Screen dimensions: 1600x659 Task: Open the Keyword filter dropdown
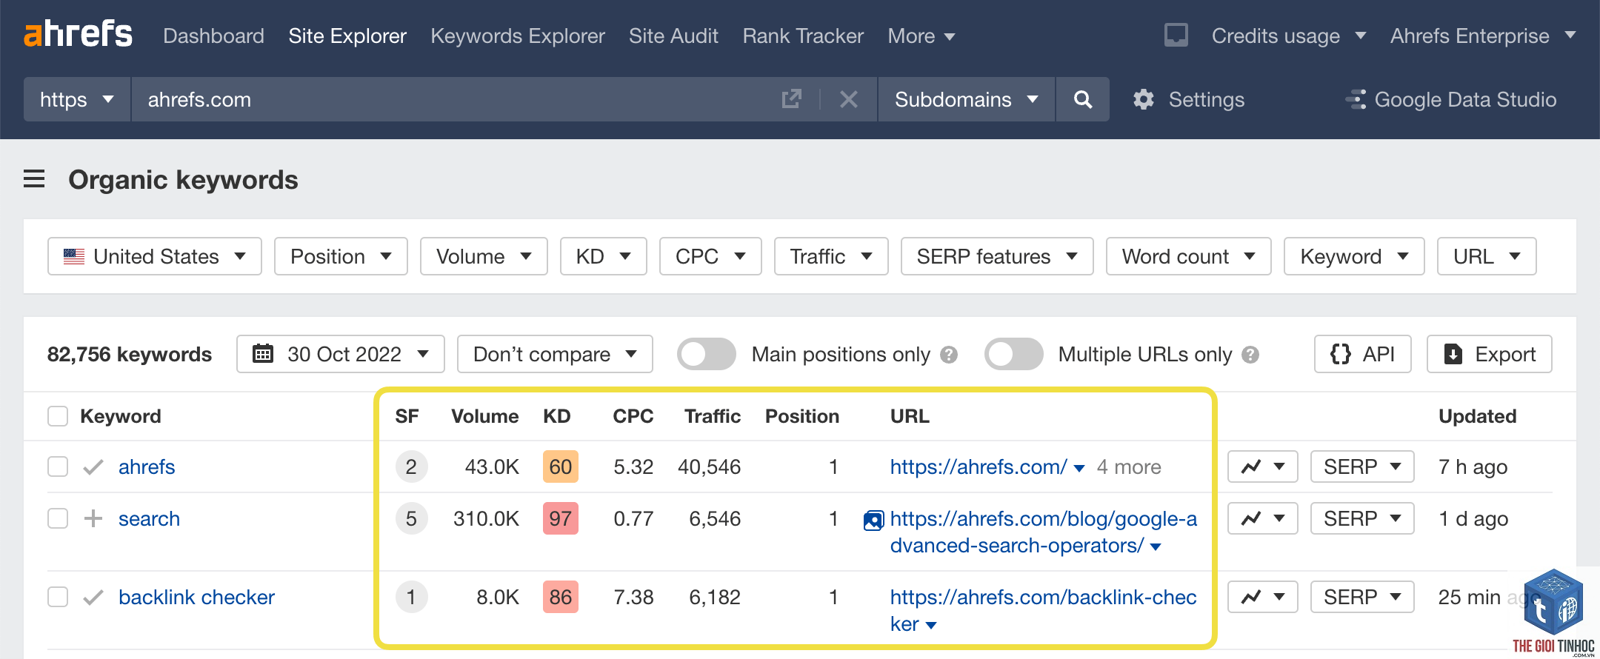1354,256
